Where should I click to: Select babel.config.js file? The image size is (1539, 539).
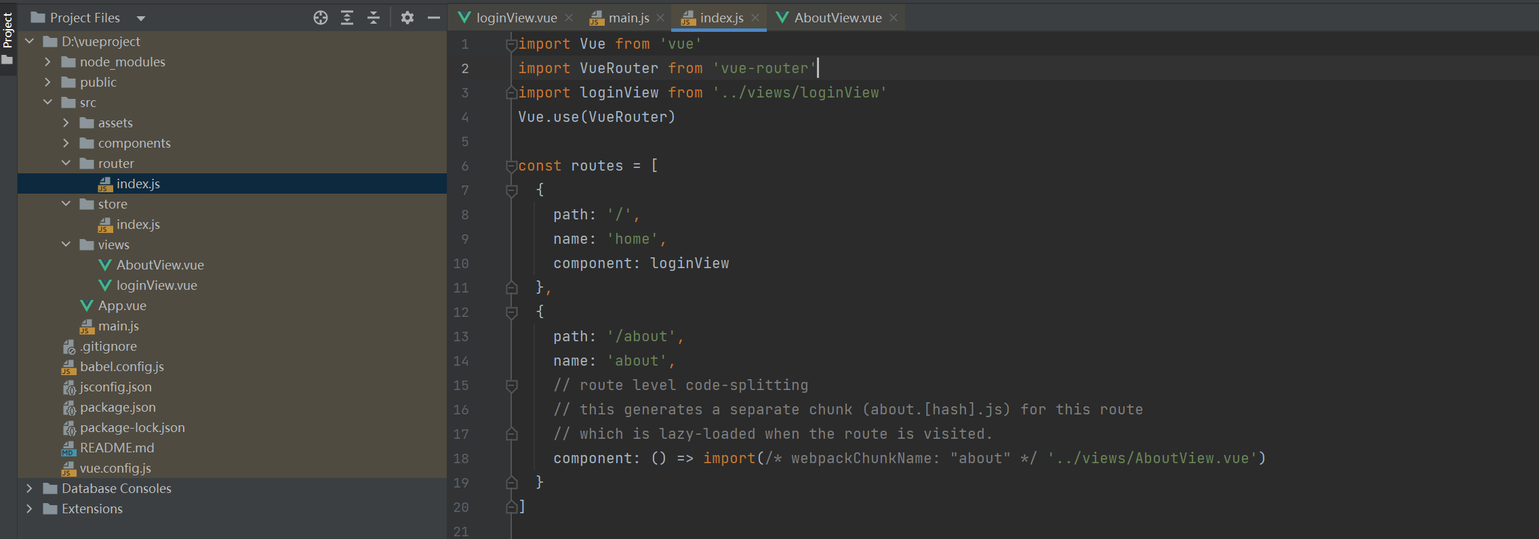pos(232,366)
